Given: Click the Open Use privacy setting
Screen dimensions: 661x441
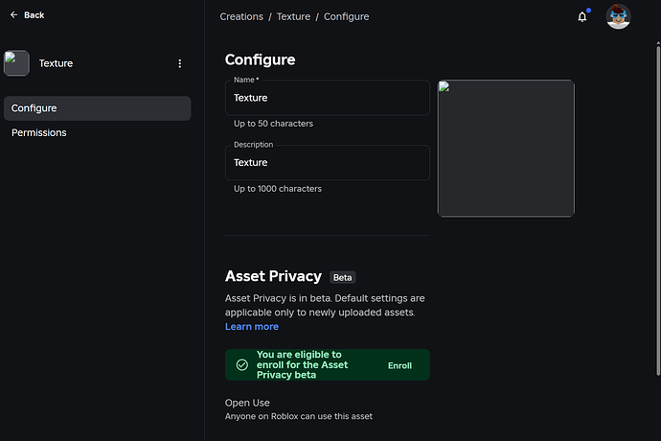Looking at the screenshot, I should (299, 409).
